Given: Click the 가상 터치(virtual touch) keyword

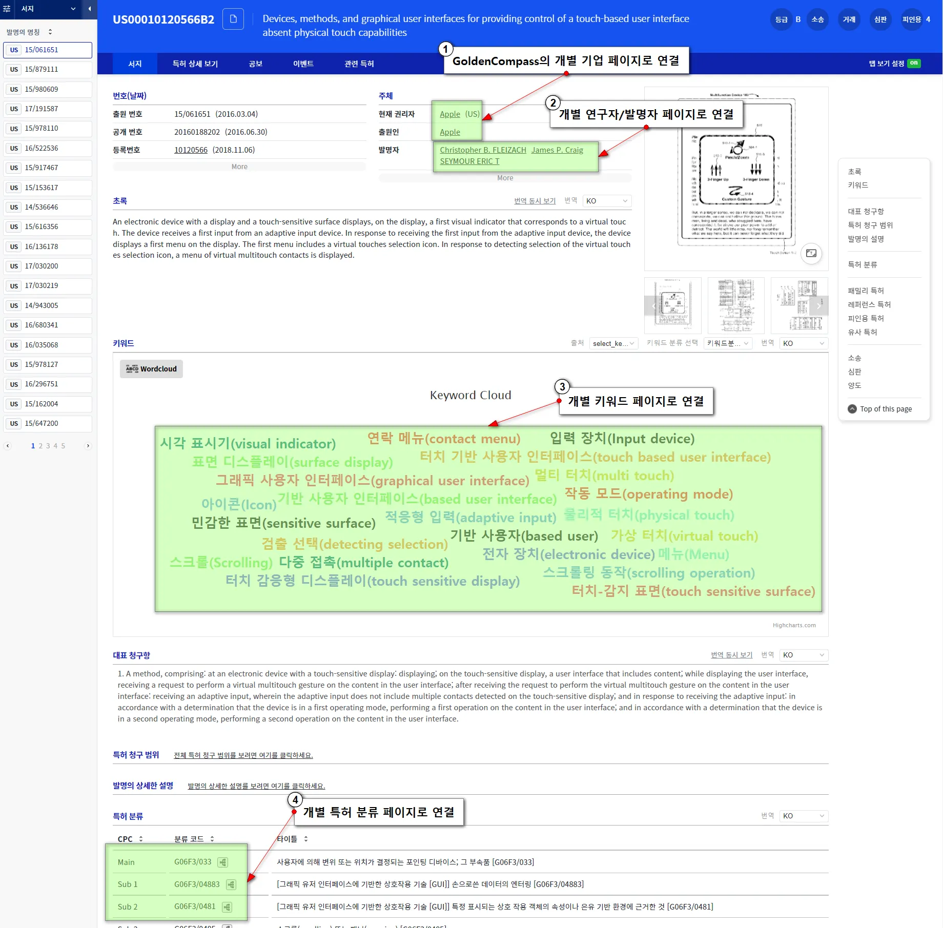Looking at the screenshot, I should tap(684, 536).
